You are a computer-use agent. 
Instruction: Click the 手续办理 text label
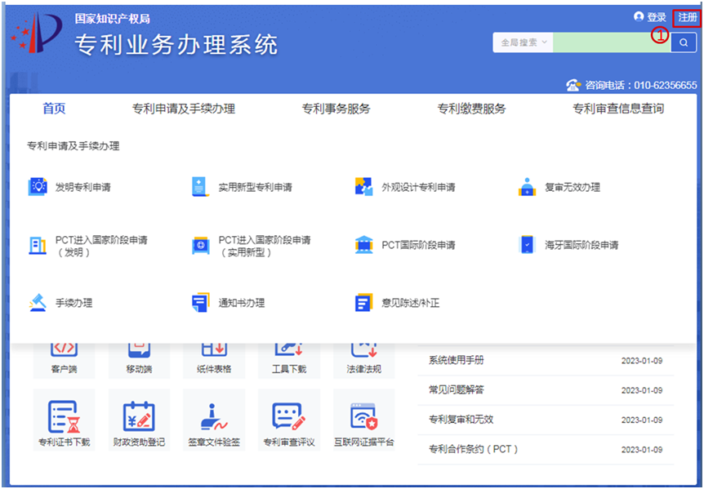point(74,303)
